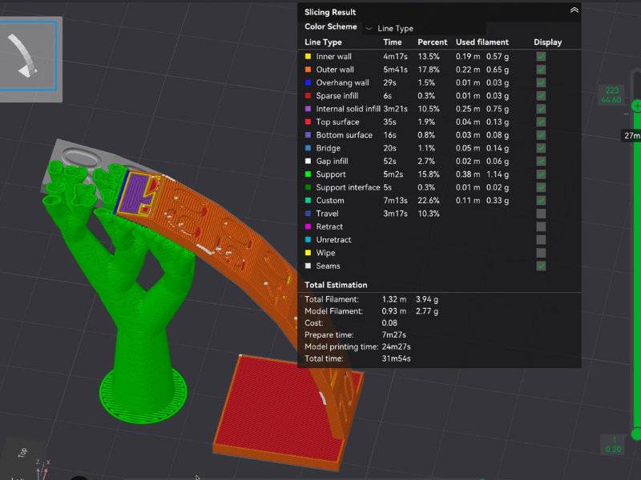This screenshot has width=641, height=480.
Task: Click the yellow Wipe color icon
Action: (x=308, y=253)
